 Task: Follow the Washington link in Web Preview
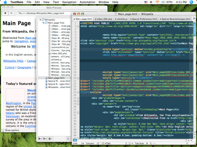point(13,103)
